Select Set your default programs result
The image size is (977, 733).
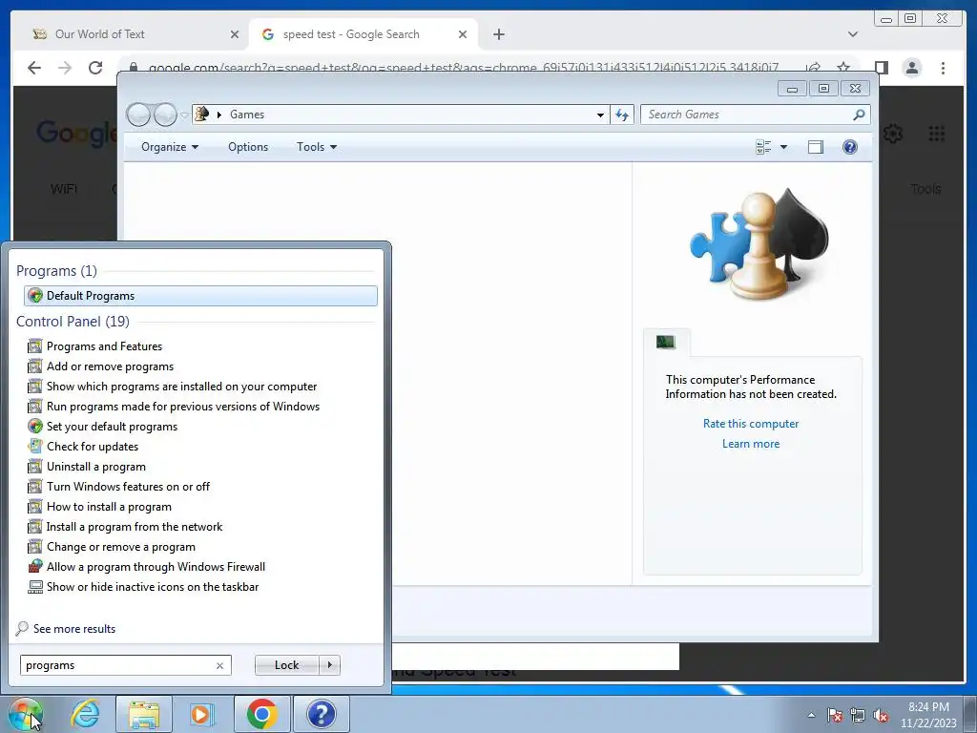(112, 427)
